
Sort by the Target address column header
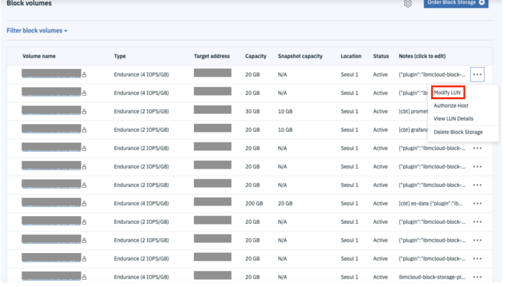(x=212, y=56)
